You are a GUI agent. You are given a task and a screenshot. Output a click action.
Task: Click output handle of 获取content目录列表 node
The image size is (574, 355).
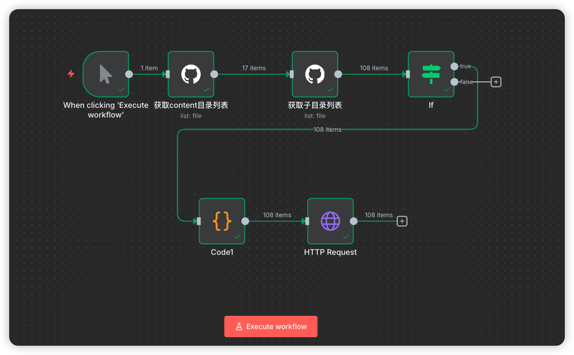tap(214, 74)
